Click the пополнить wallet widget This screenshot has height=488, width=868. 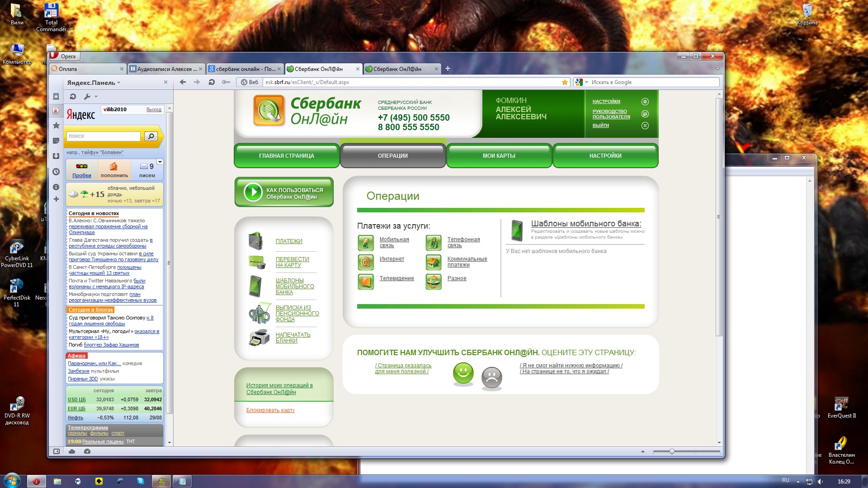[x=114, y=169]
